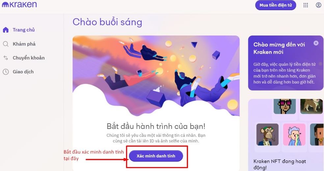Open Khám phá menu item
324x171 pixels.
19,44
